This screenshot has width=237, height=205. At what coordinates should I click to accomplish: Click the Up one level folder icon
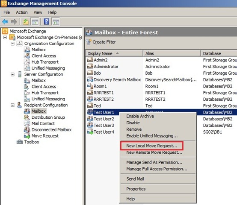[26, 22]
